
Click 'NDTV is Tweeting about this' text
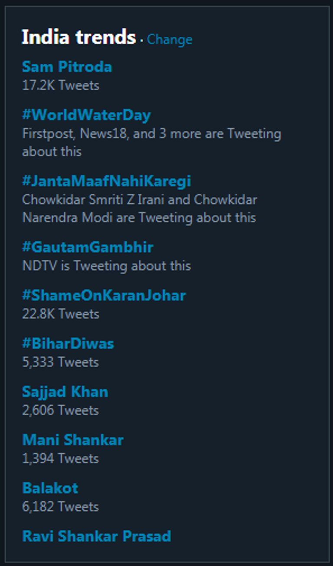pyautogui.click(x=106, y=266)
